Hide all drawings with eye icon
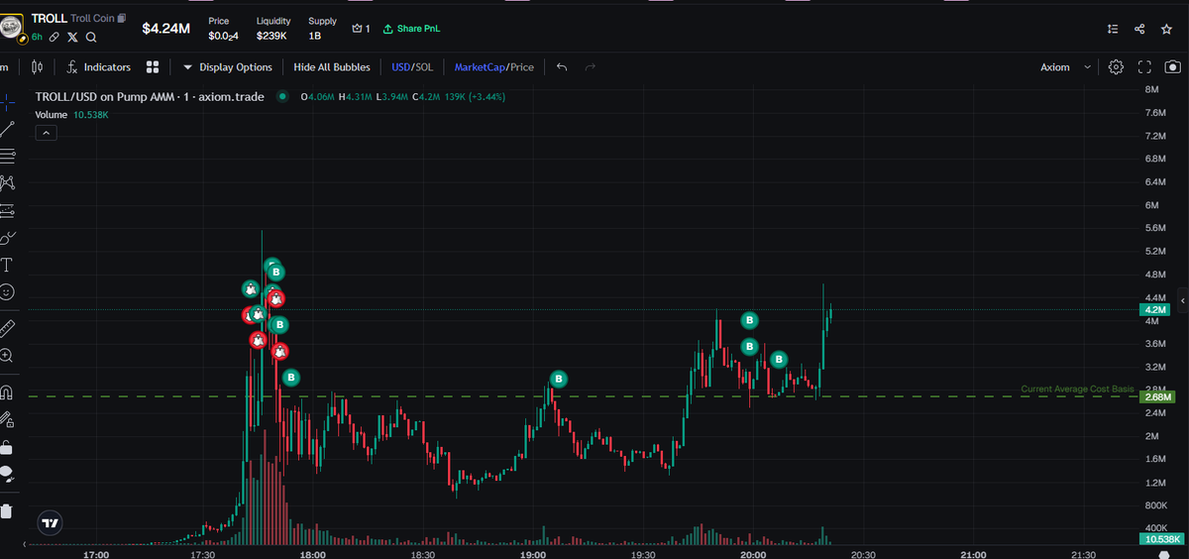The height and width of the screenshot is (559, 1189). click(x=7, y=474)
